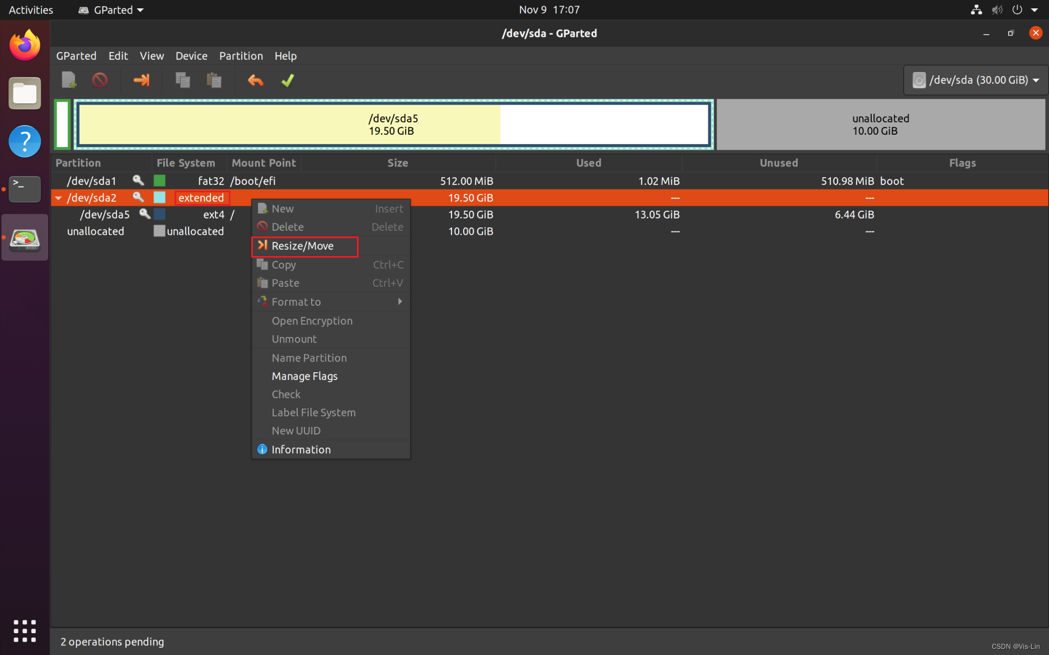Choose Information in context menu
The height and width of the screenshot is (655, 1049).
click(331, 449)
